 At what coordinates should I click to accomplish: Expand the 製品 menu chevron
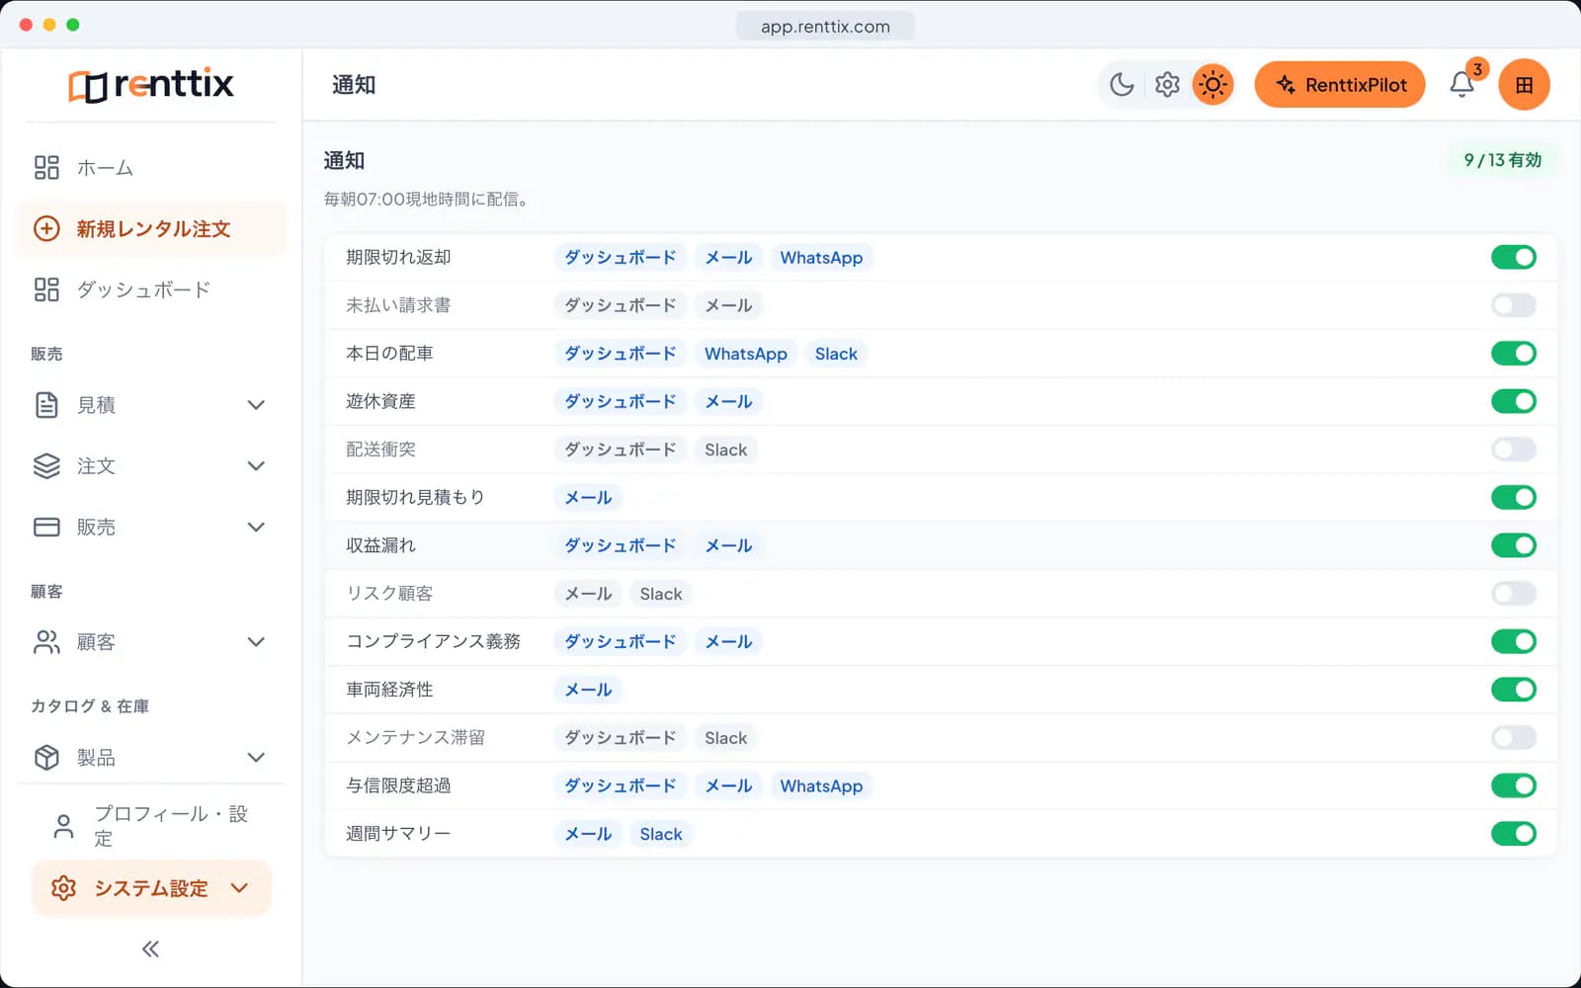[256, 758]
